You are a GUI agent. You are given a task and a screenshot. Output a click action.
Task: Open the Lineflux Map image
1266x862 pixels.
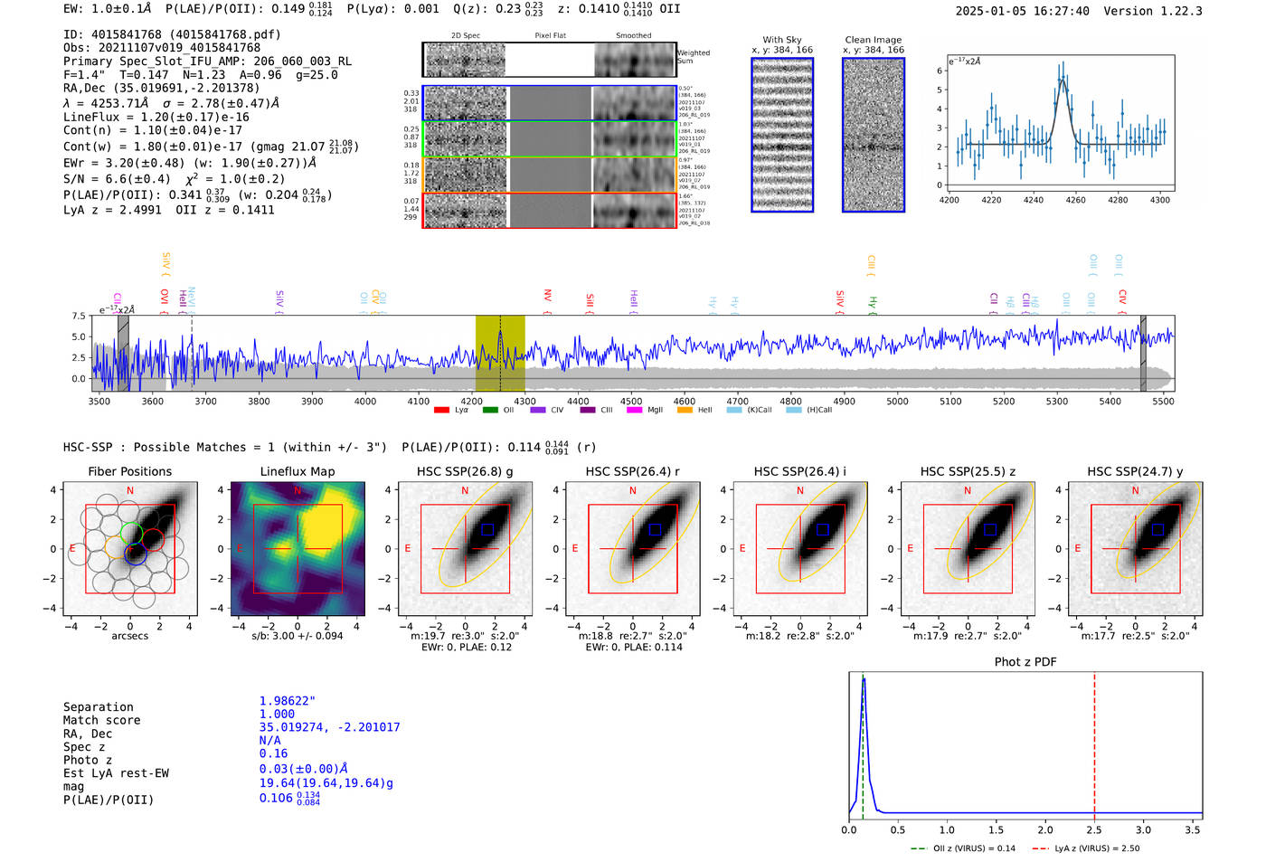pos(298,548)
